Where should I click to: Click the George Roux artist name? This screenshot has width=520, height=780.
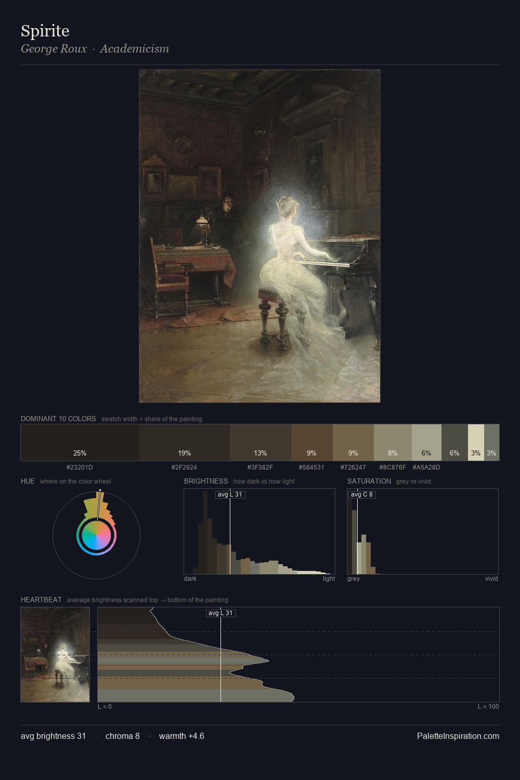pos(54,49)
